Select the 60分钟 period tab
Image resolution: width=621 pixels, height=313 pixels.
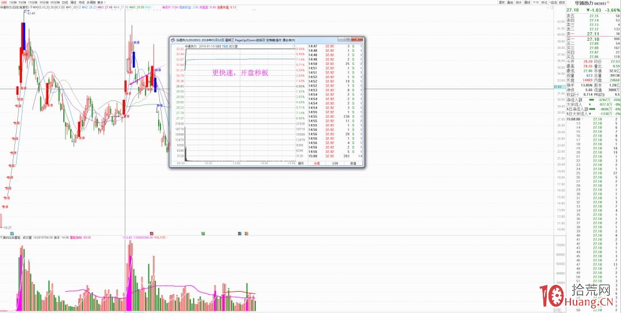[x=55, y=2]
